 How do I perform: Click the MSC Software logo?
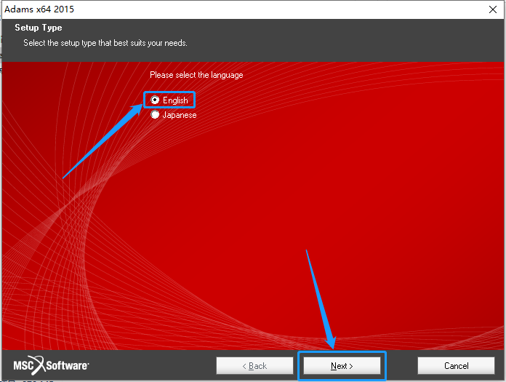[51, 365]
